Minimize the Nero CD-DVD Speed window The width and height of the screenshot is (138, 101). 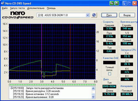pyautogui.click(x=124, y=3)
